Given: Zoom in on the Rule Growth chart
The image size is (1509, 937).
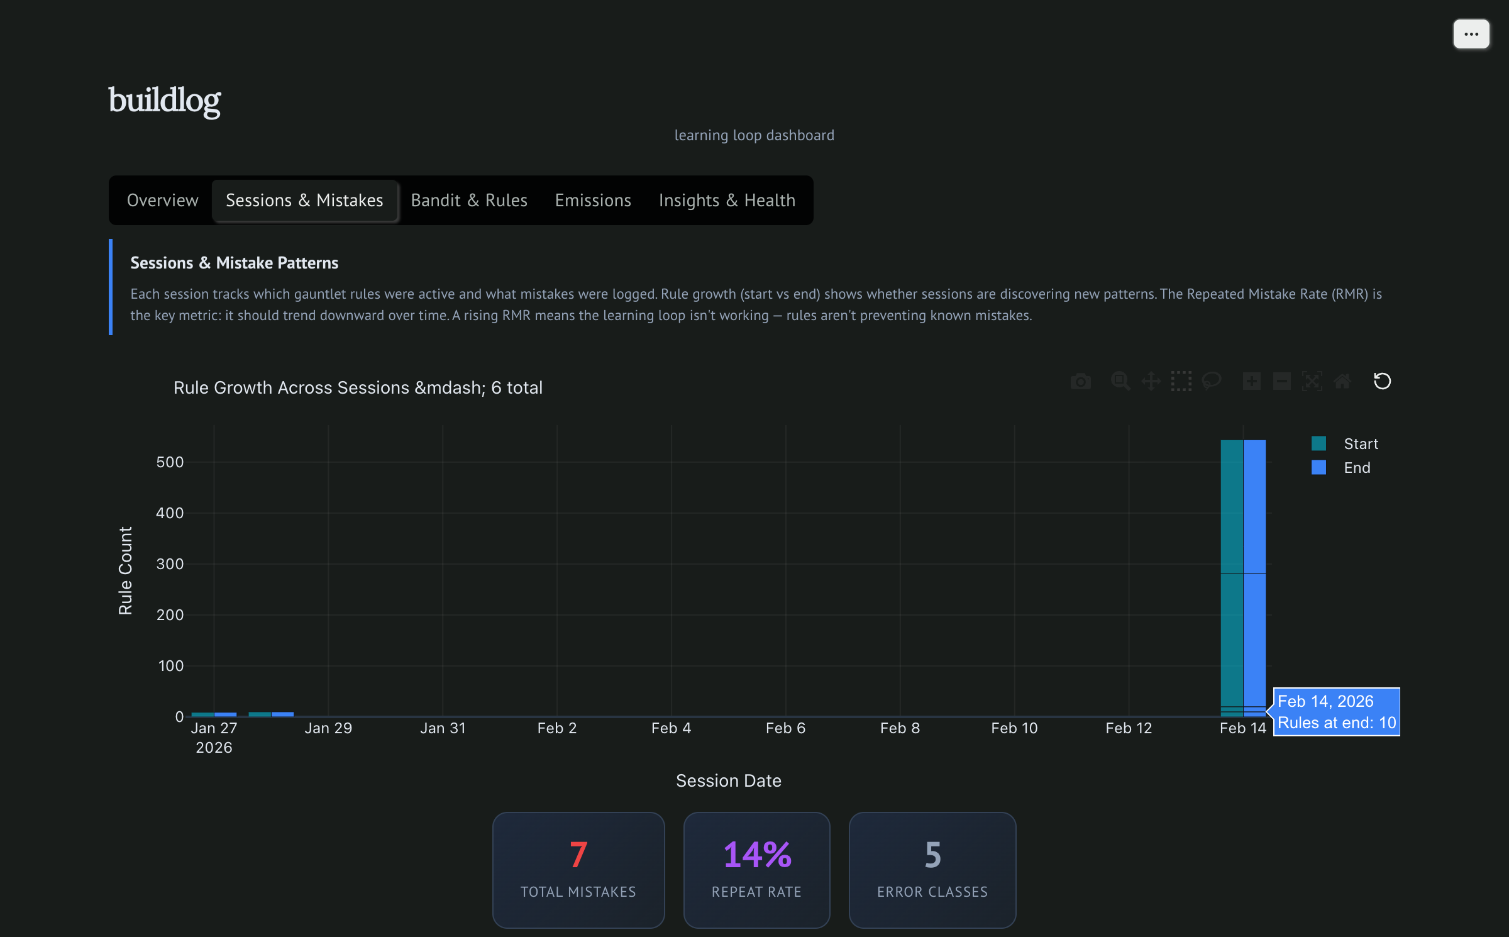Looking at the screenshot, I should [x=1251, y=381].
